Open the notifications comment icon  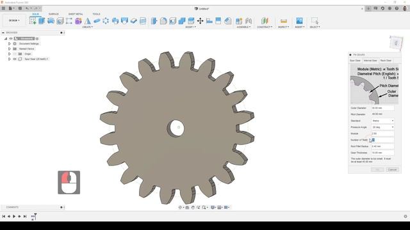[375, 8]
